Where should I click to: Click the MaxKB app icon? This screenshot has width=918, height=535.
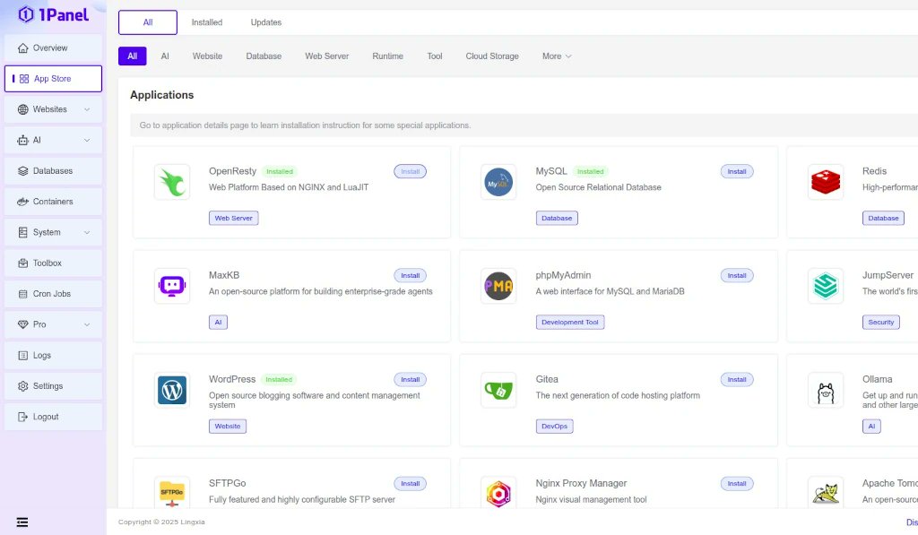[x=172, y=286]
